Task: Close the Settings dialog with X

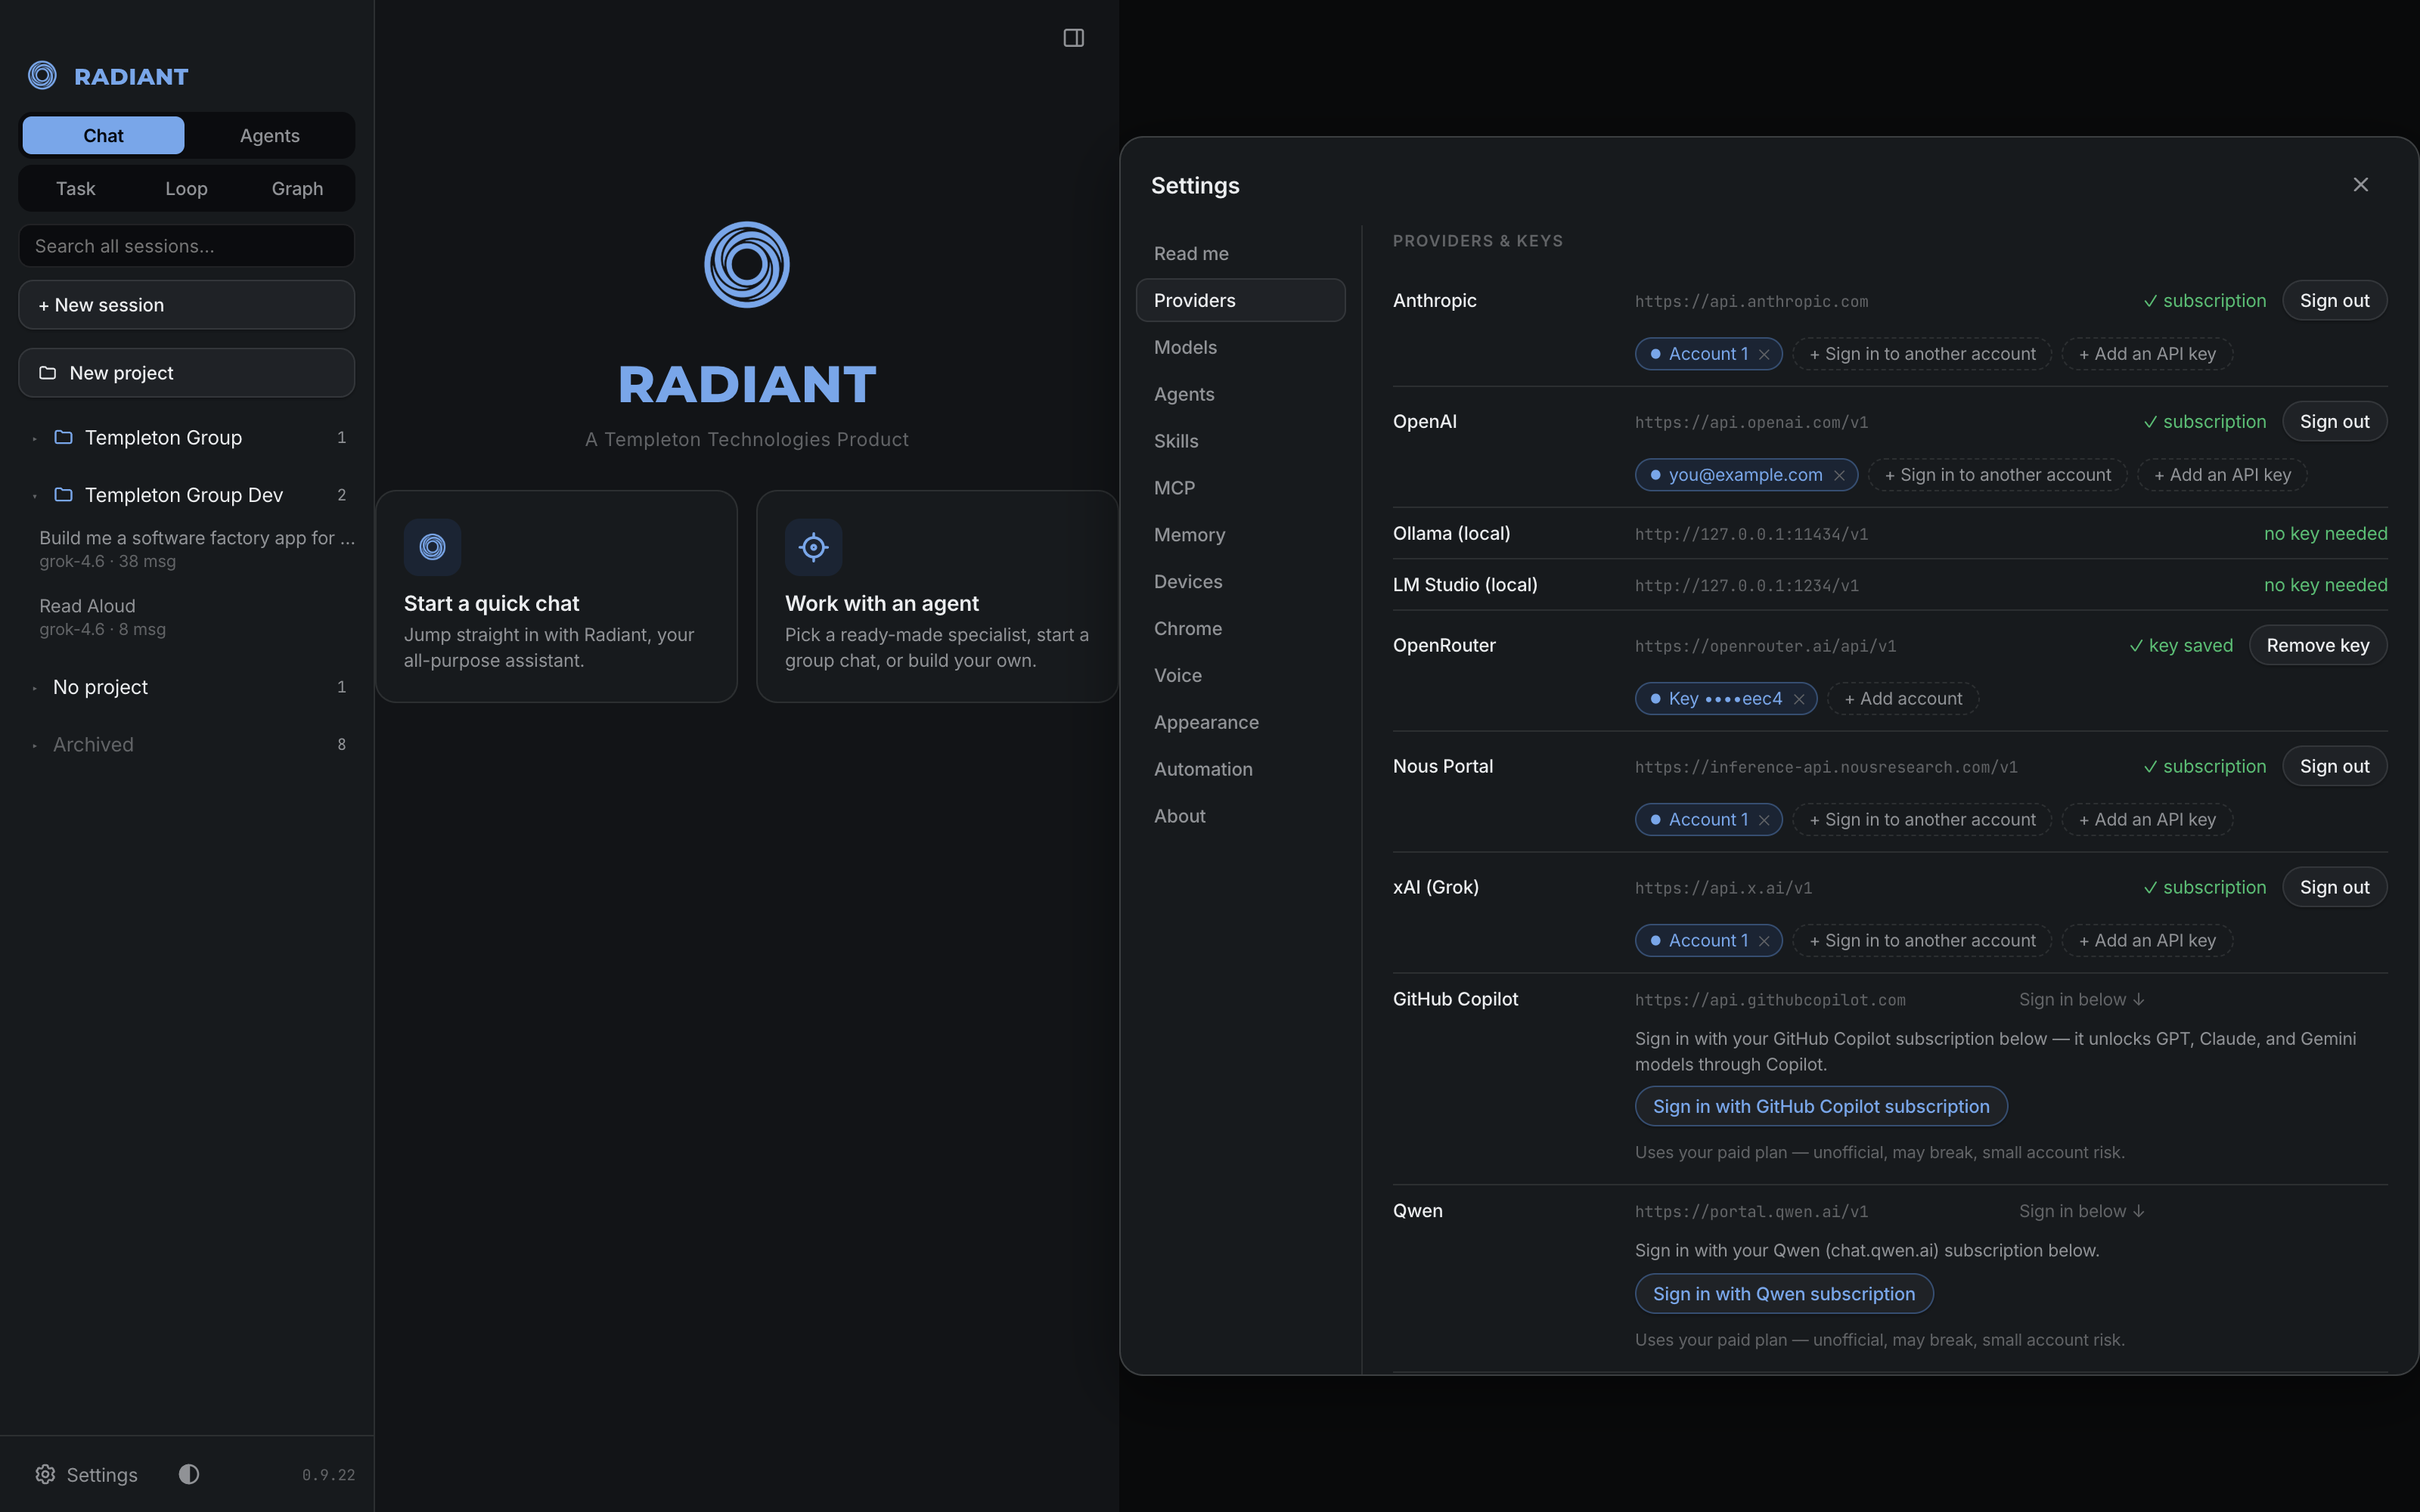Action: (x=2360, y=185)
